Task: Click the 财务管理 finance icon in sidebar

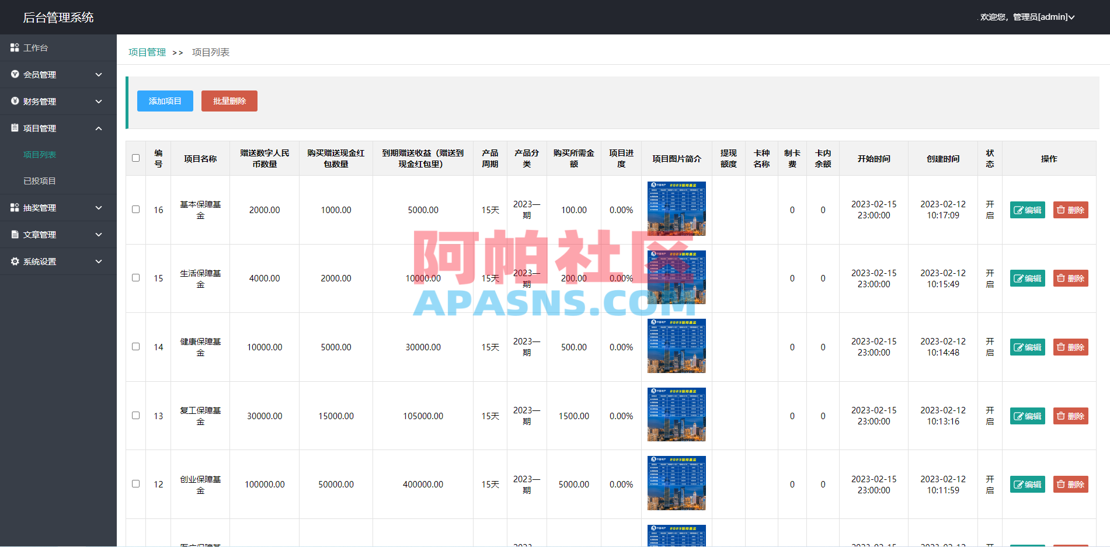Action: pyautogui.click(x=15, y=101)
